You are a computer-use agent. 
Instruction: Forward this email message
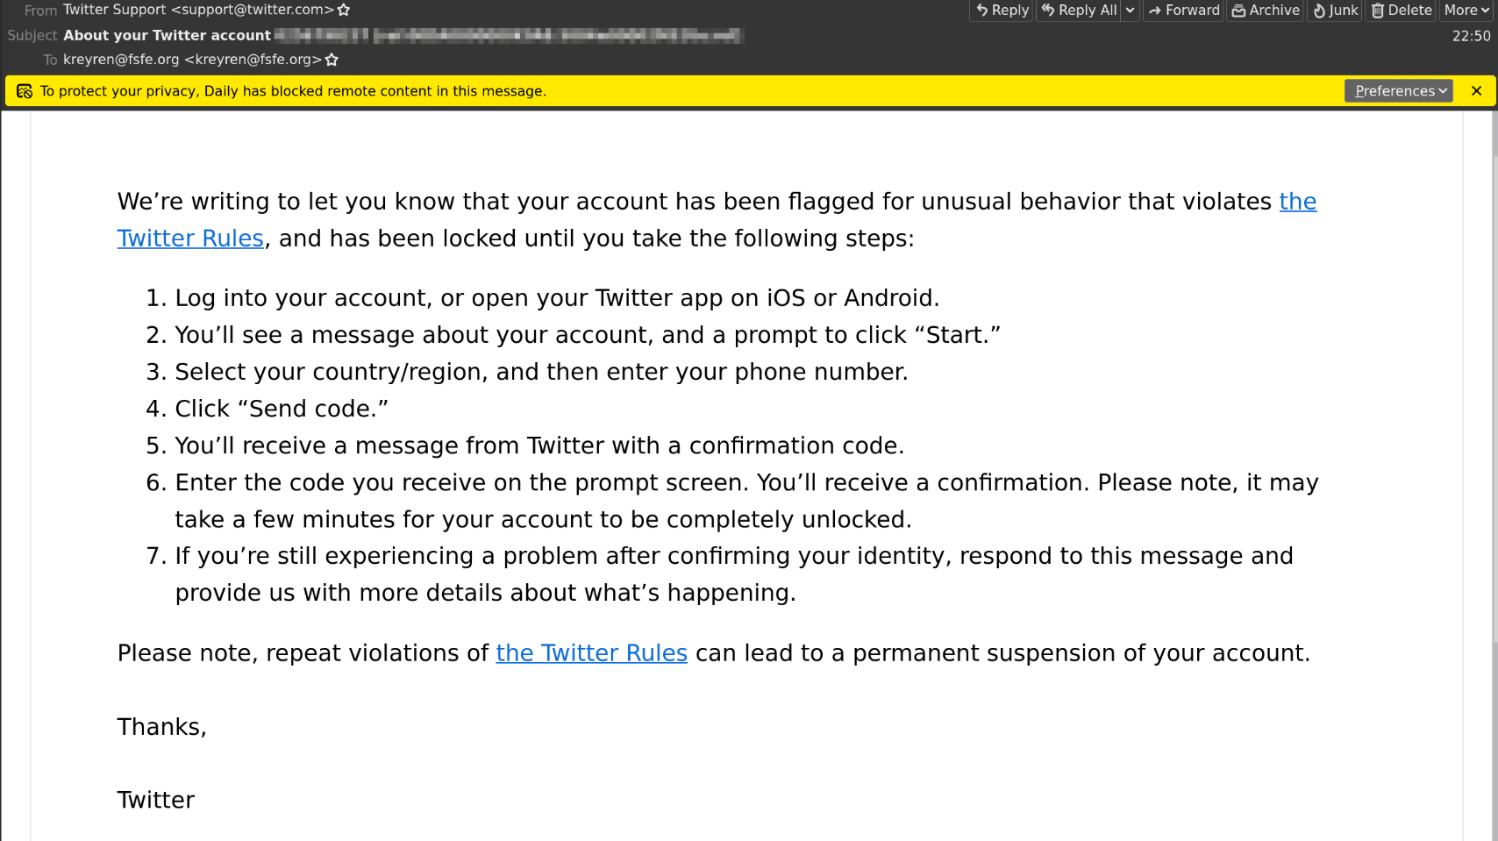click(x=1183, y=11)
